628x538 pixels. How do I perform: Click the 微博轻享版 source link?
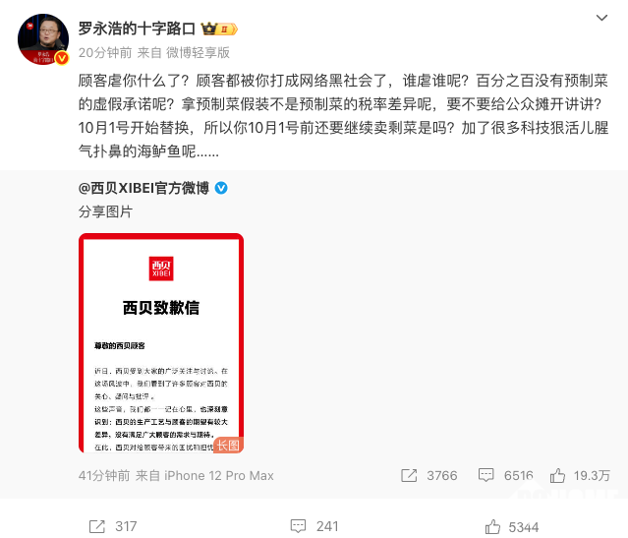pos(198,52)
